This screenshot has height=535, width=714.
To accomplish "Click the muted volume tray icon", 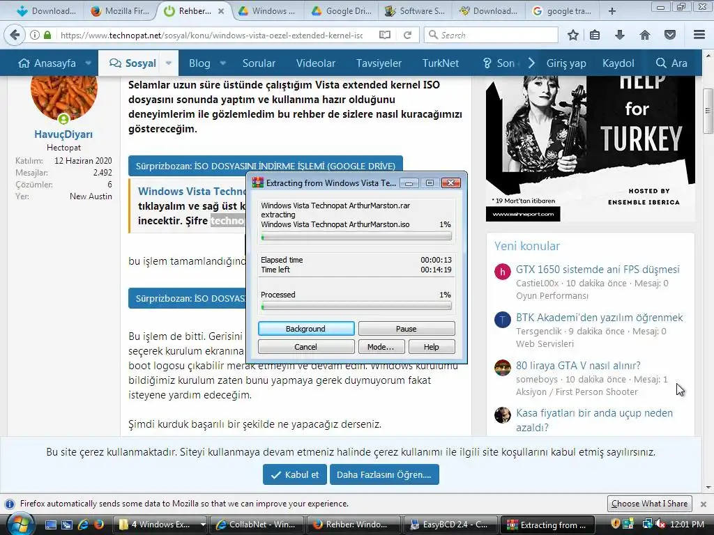I will pos(660,525).
